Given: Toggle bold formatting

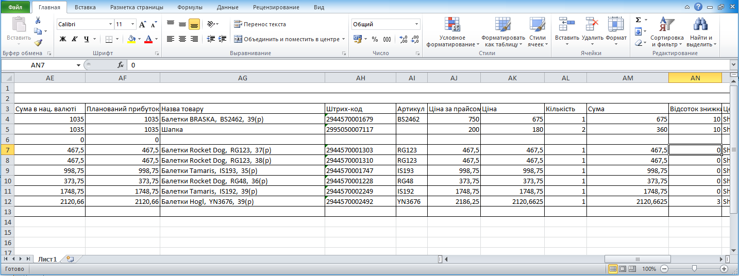Looking at the screenshot, I should (x=63, y=39).
